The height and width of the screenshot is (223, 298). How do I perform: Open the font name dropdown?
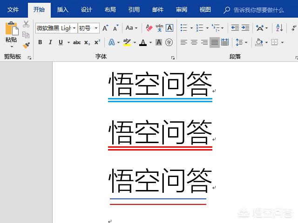tap(74, 28)
